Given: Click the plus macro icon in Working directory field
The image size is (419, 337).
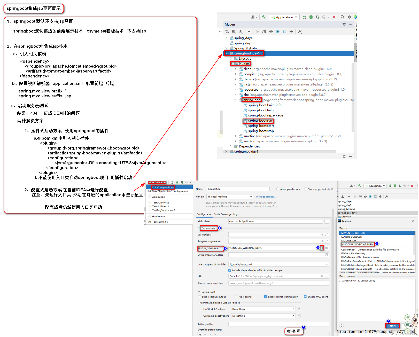Looking at the screenshot, I should (x=322, y=248).
